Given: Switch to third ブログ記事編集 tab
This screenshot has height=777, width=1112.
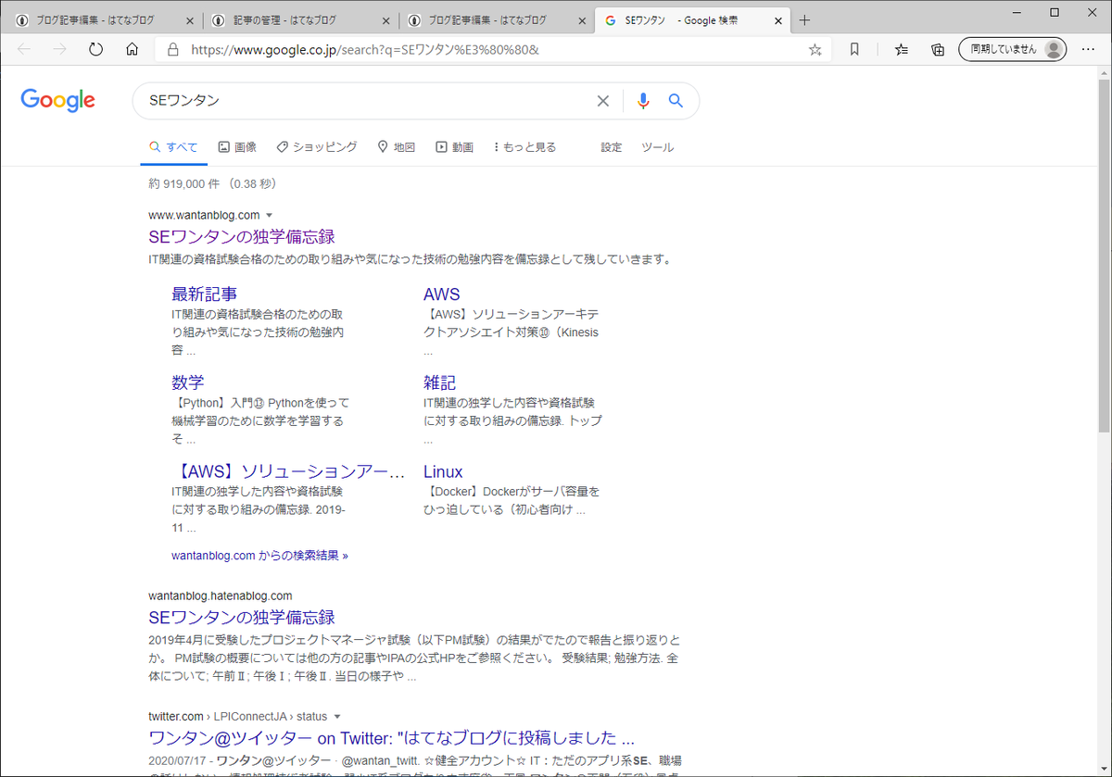Looking at the screenshot, I should pyautogui.click(x=487, y=20).
